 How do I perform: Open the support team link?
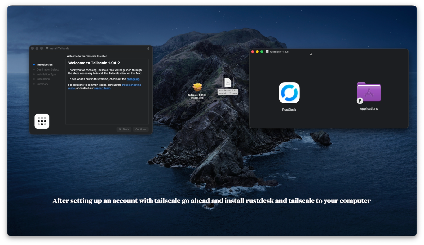[x=102, y=88]
